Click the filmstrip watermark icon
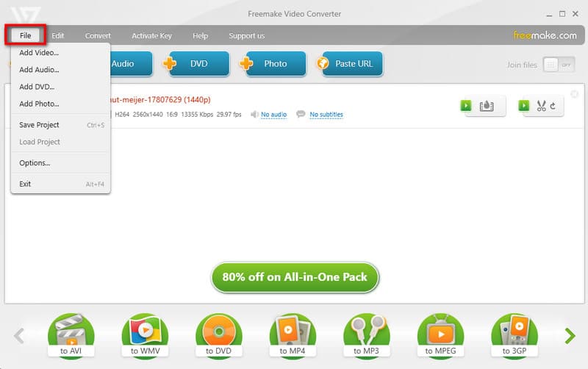The image size is (588, 369). click(x=487, y=106)
